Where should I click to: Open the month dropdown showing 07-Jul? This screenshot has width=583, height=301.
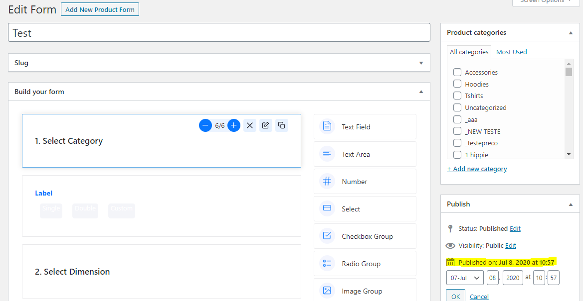point(465,278)
